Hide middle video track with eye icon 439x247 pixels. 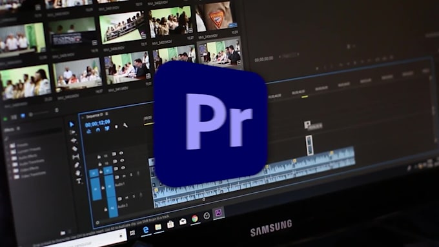pyautogui.click(x=122, y=161)
